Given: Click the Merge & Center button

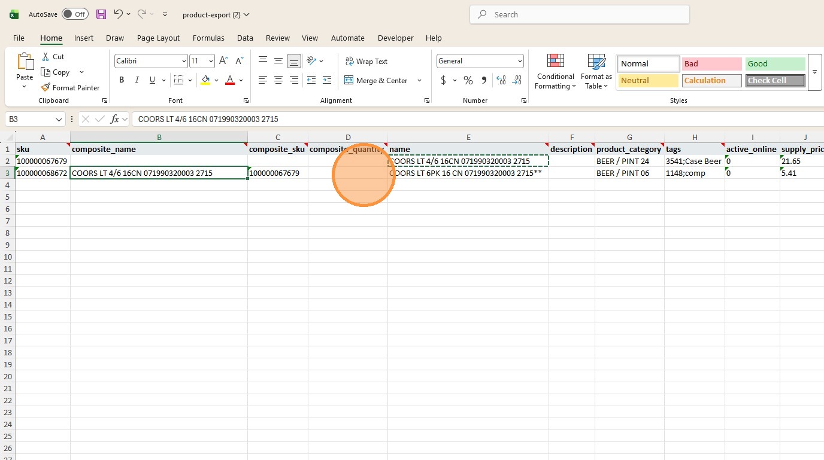Looking at the screenshot, I should pos(376,80).
